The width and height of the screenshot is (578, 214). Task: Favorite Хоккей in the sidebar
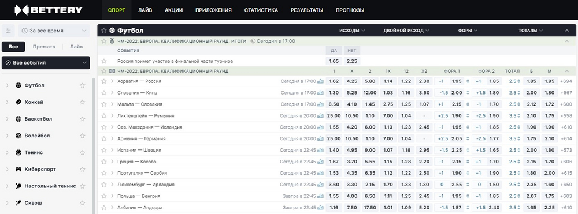83,102
